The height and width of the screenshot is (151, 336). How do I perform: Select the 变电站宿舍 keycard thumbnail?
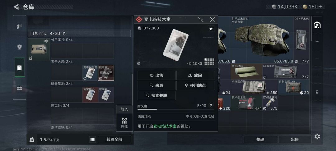90,73
